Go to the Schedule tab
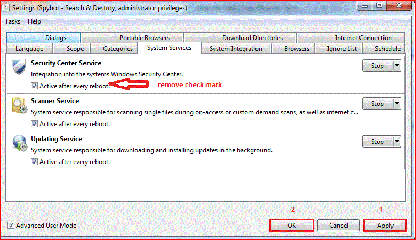This screenshot has height=240, width=416. (383, 49)
